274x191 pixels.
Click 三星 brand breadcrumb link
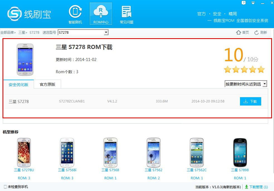click(22, 33)
